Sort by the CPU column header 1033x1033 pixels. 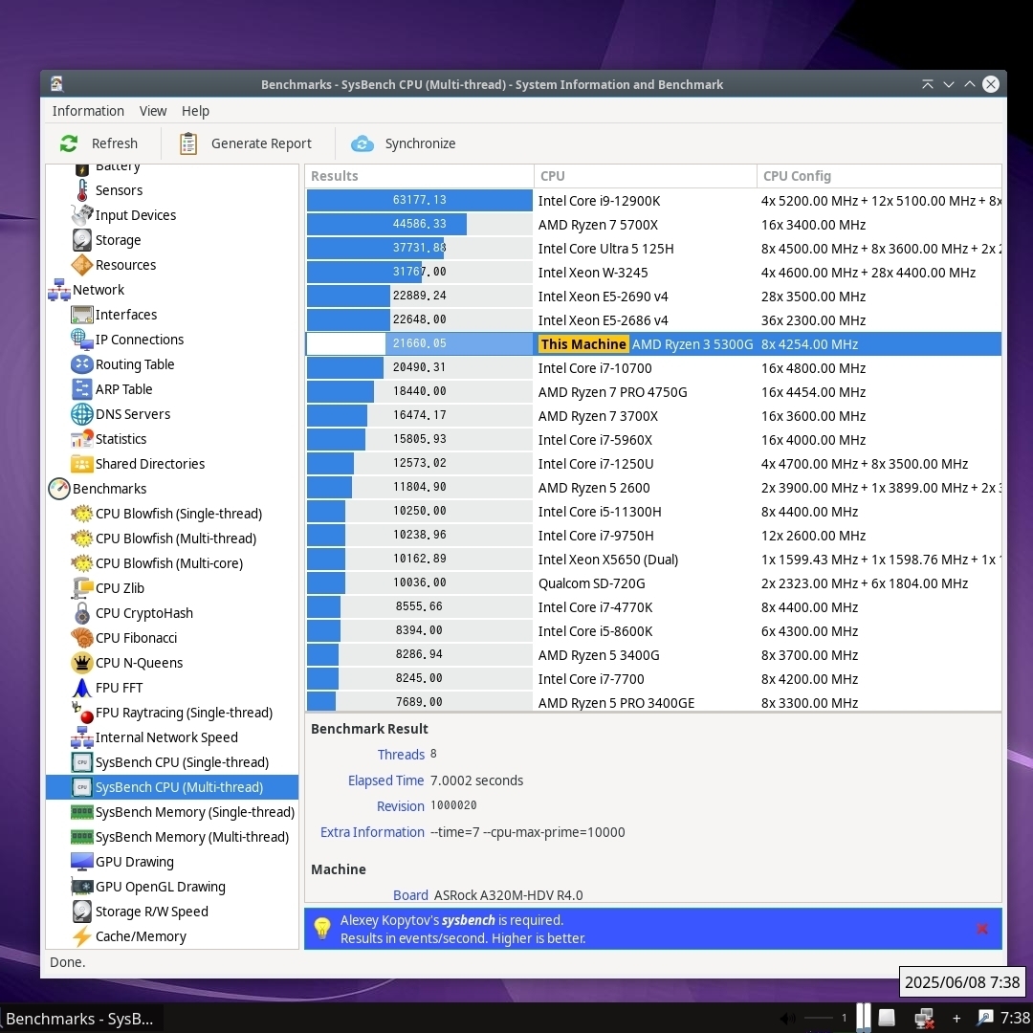(645, 176)
